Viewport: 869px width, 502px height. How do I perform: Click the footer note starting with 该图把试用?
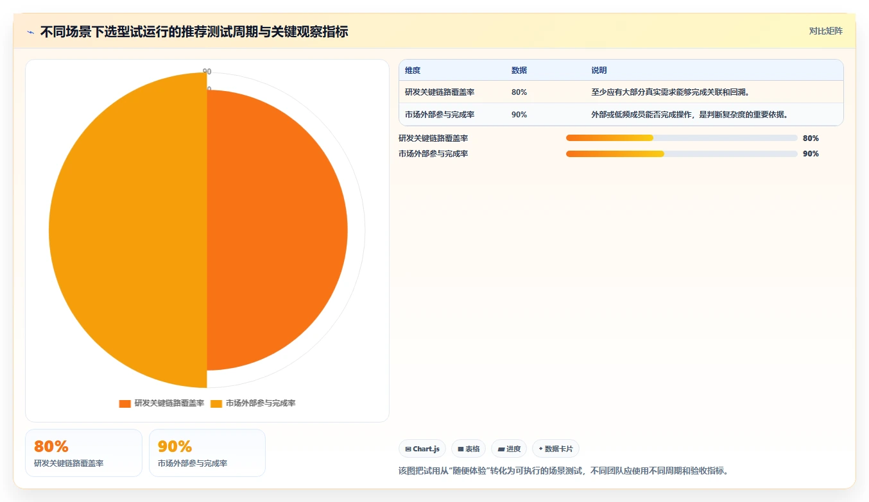(563, 471)
